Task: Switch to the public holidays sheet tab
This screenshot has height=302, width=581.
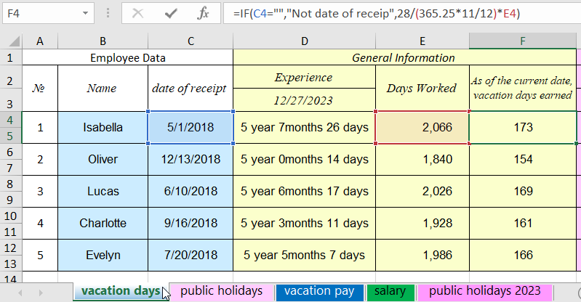Action: [221, 291]
